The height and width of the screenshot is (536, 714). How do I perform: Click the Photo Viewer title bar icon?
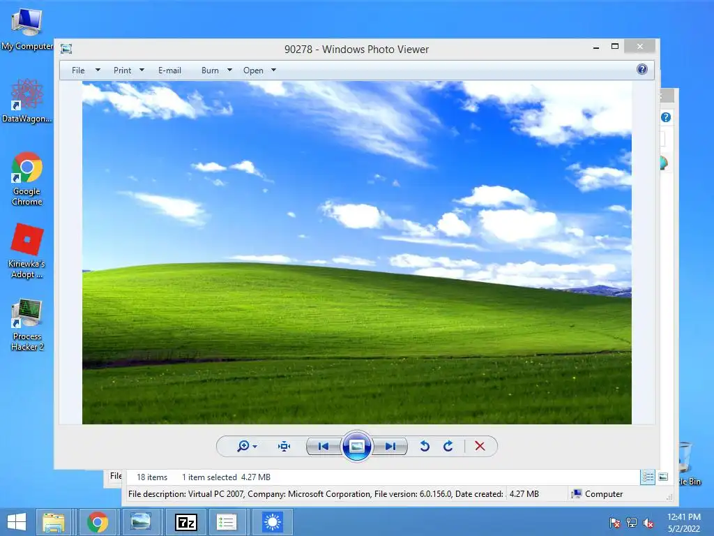[66, 49]
